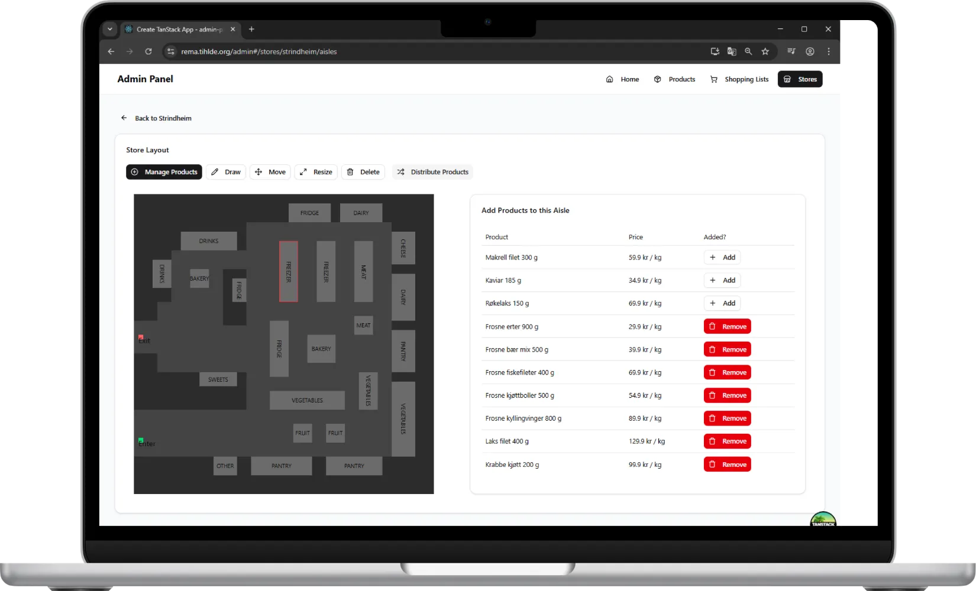Open a new browser tab
The width and height of the screenshot is (976, 591).
coord(251,29)
